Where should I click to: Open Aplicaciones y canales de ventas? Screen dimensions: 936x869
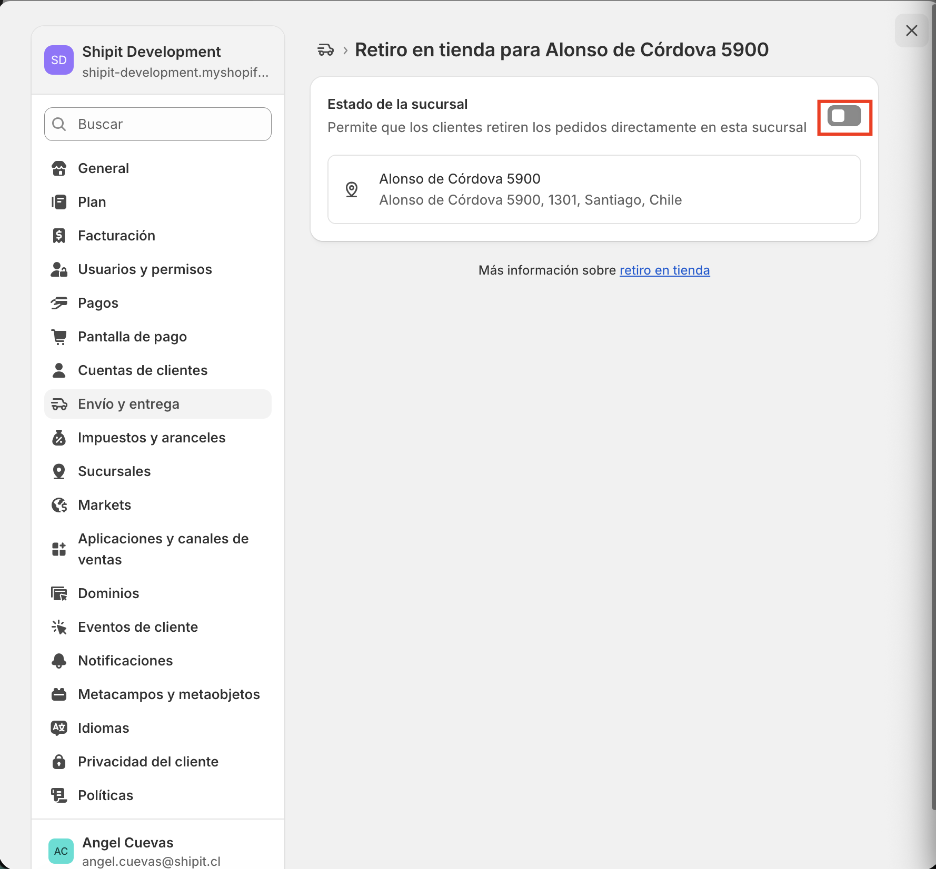tap(163, 549)
